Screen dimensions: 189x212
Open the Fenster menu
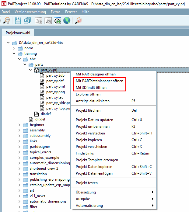71,12
